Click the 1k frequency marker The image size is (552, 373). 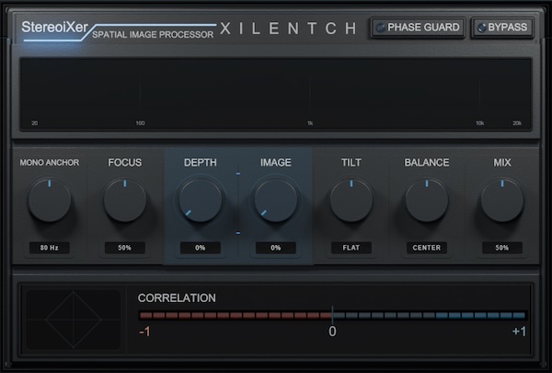310,123
